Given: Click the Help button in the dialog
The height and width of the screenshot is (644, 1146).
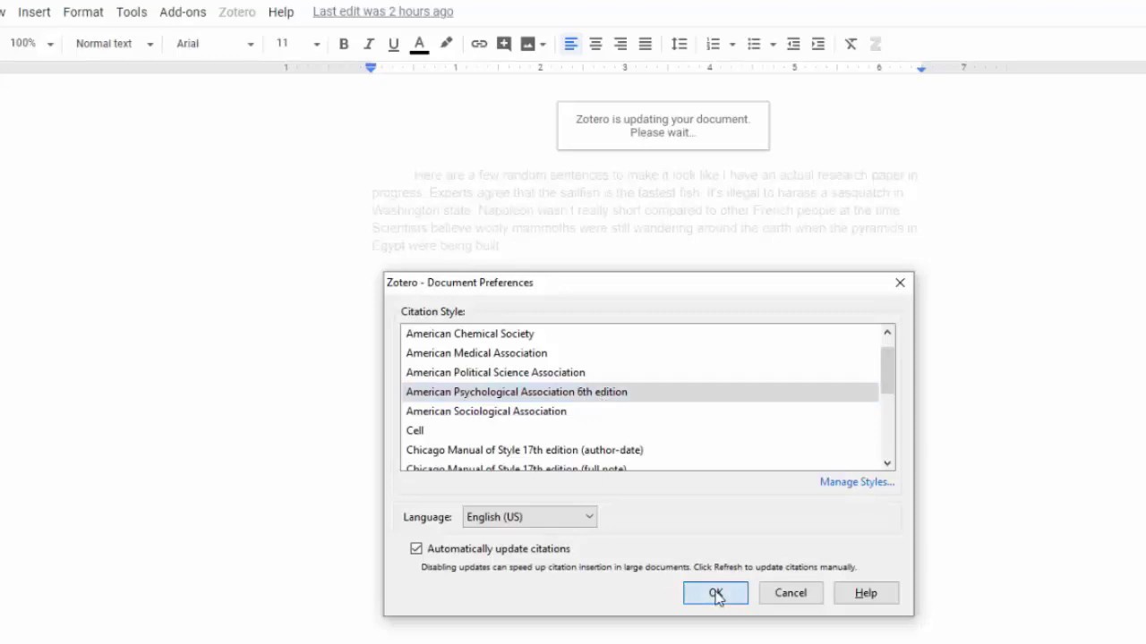Looking at the screenshot, I should [866, 593].
